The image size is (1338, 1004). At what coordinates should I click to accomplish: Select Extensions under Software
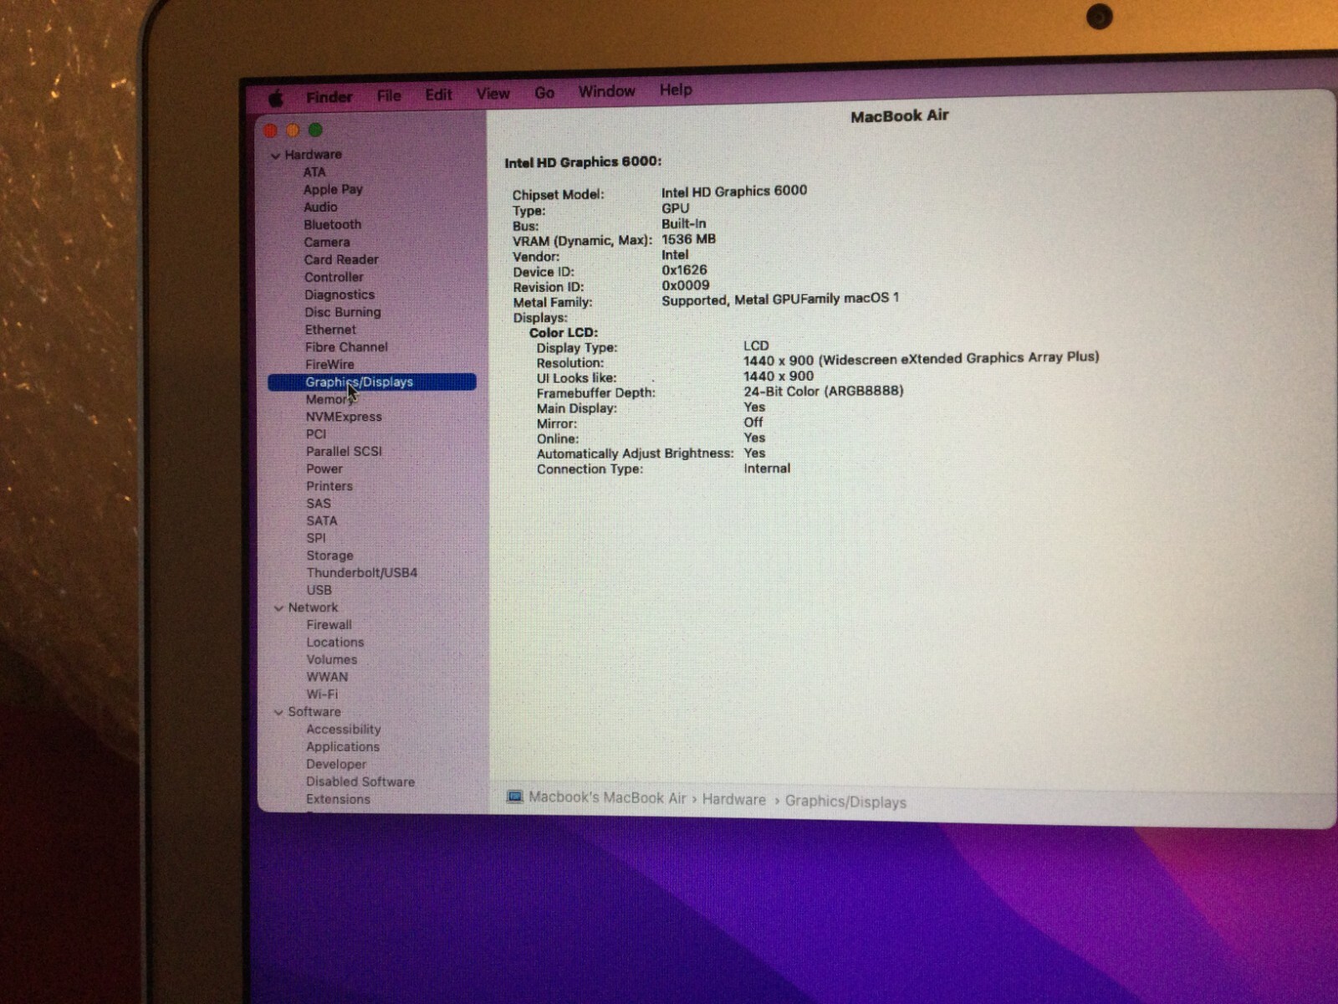click(338, 800)
